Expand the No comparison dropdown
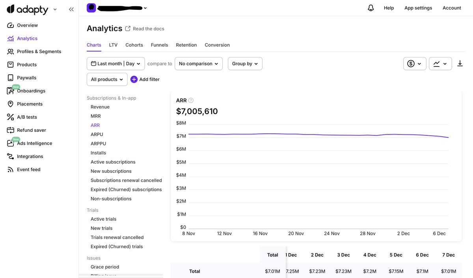This screenshot has height=278, width=473. (199, 64)
